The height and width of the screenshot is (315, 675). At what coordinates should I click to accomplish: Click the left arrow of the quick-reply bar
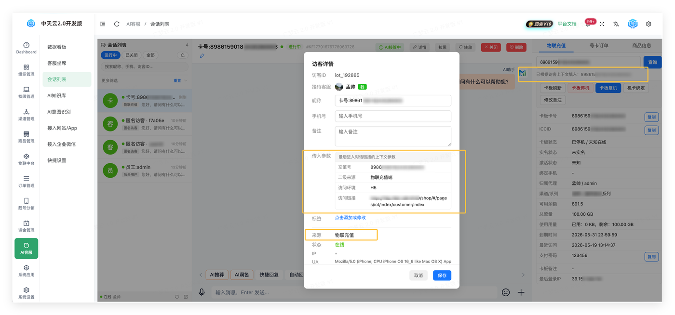[201, 275]
